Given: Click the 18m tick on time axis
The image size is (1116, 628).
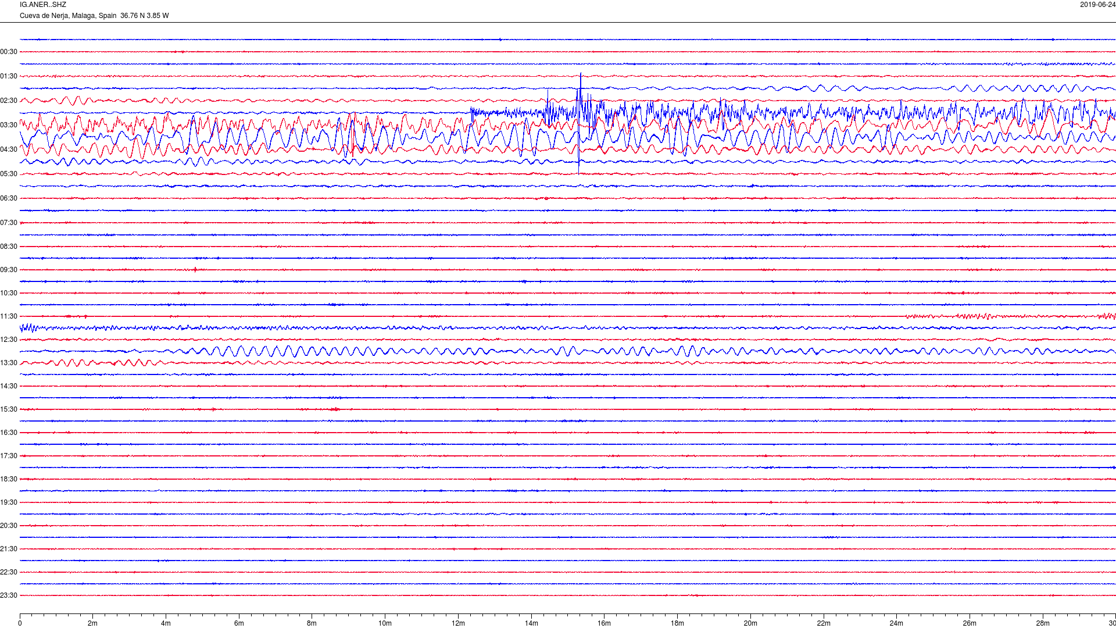Looking at the screenshot, I should (677, 623).
